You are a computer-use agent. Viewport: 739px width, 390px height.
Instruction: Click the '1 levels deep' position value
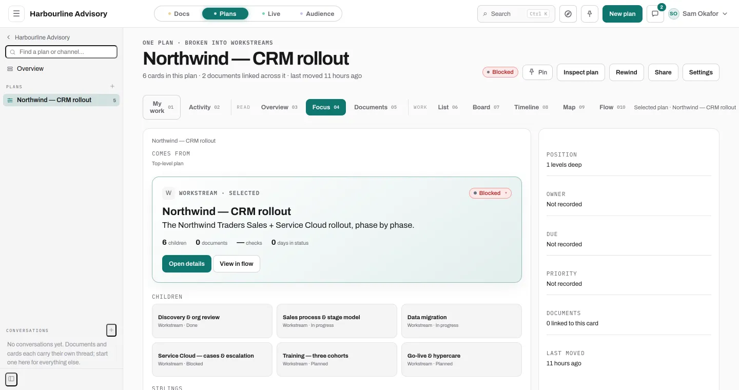[564, 165]
